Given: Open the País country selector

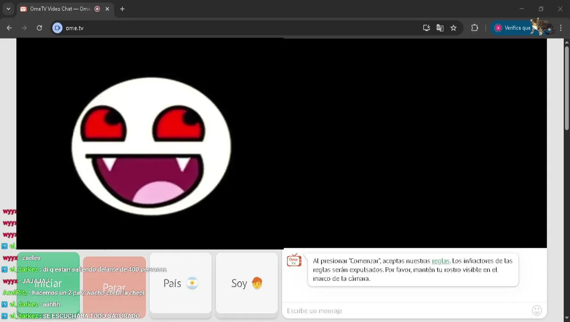Looking at the screenshot, I should coord(180,283).
